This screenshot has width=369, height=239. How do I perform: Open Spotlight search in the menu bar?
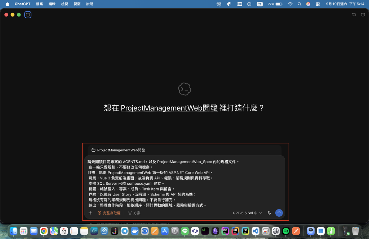pyautogui.click(x=299, y=4)
